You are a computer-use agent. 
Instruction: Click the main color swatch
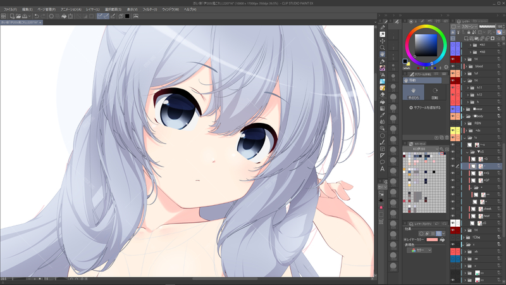coord(405,61)
